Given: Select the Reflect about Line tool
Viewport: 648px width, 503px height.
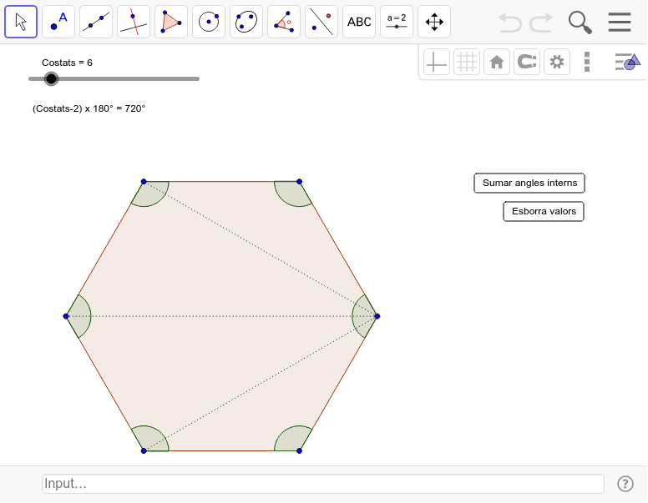Looking at the screenshot, I should pos(321,22).
